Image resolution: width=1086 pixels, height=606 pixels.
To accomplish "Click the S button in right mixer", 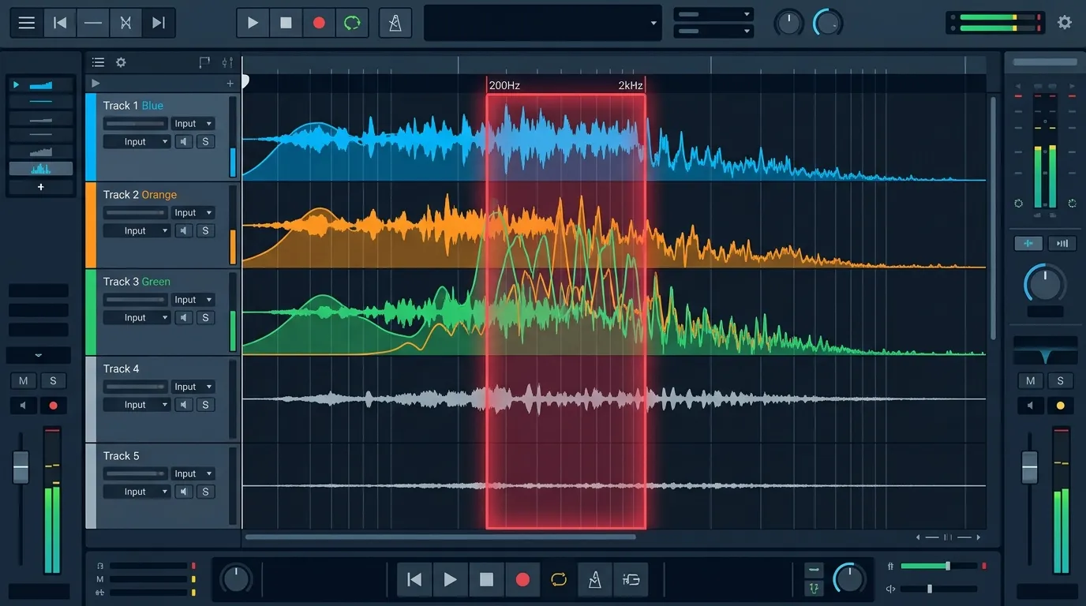I will click(1060, 381).
